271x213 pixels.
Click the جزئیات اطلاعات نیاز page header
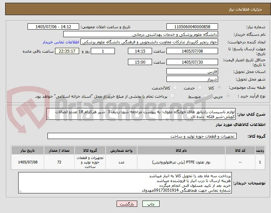(x=245, y=9)
